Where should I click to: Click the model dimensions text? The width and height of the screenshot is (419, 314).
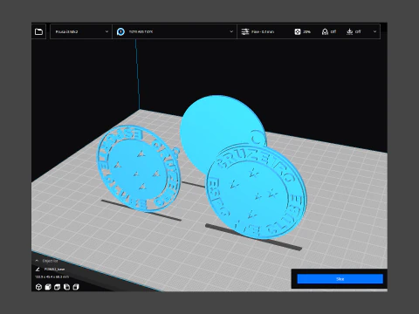pos(52,277)
